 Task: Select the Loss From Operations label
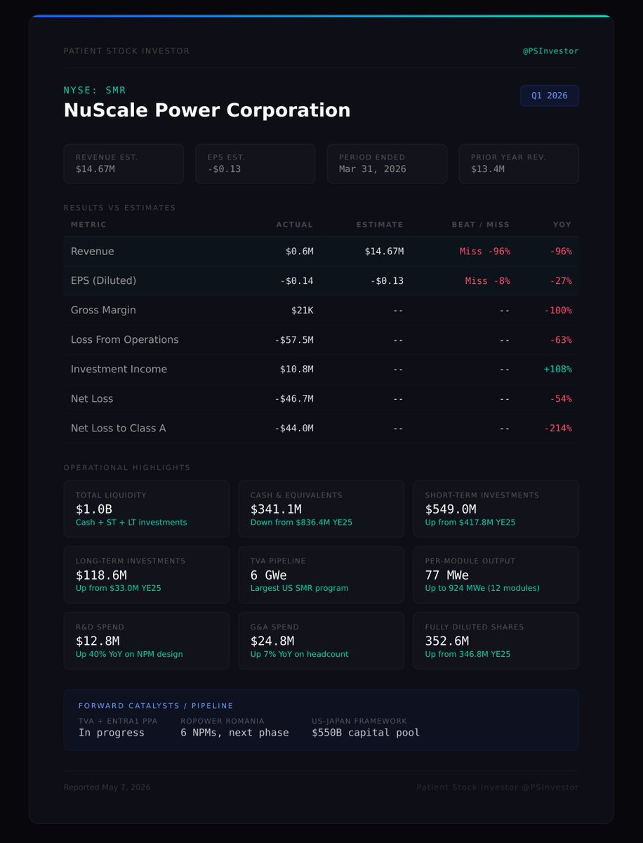pos(125,340)
